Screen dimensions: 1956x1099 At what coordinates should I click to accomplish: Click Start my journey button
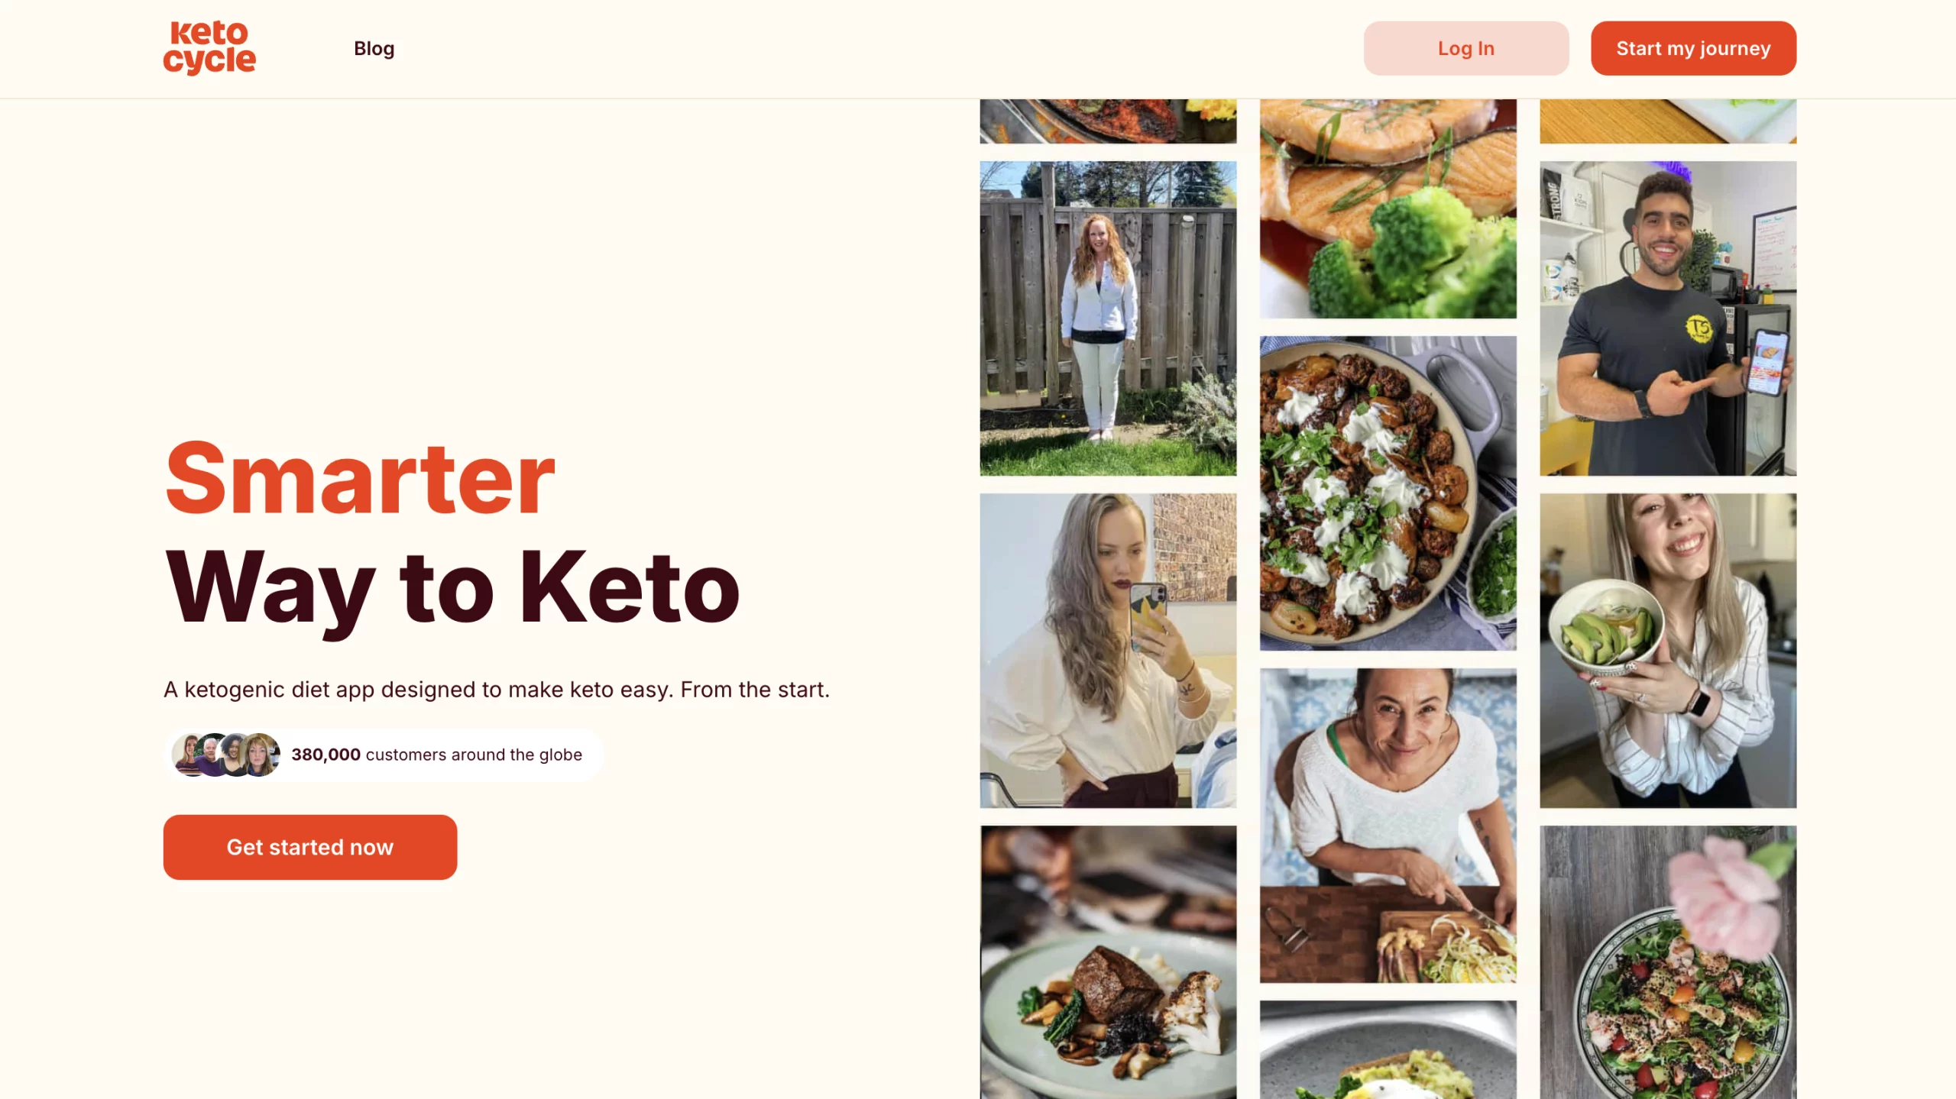1693,48
